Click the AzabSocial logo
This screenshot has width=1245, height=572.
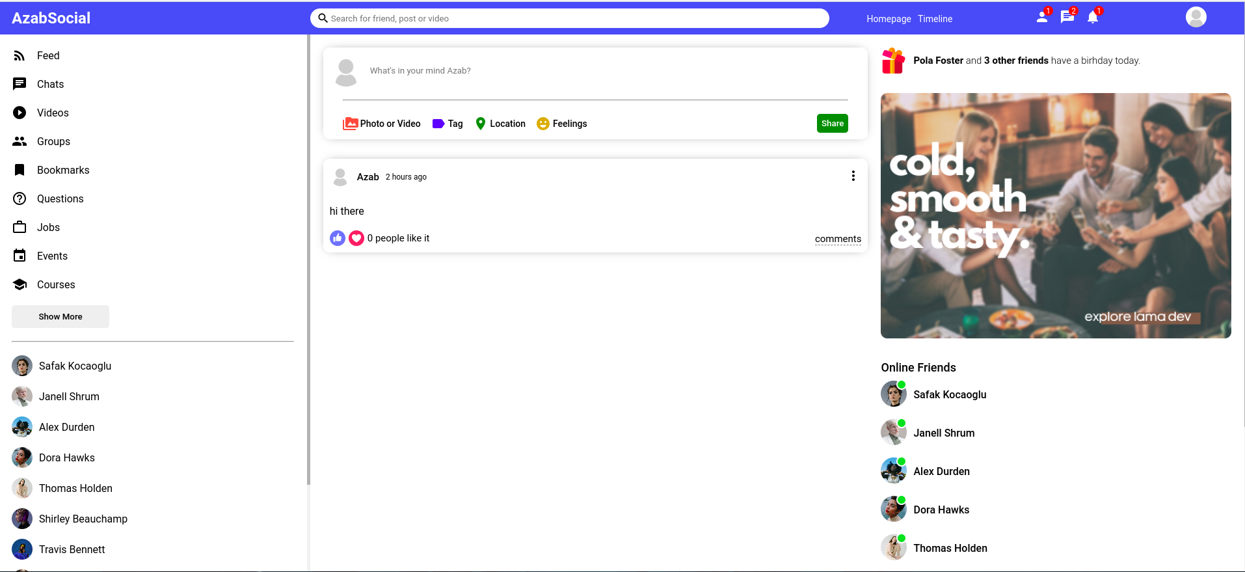tap(51, 18)
